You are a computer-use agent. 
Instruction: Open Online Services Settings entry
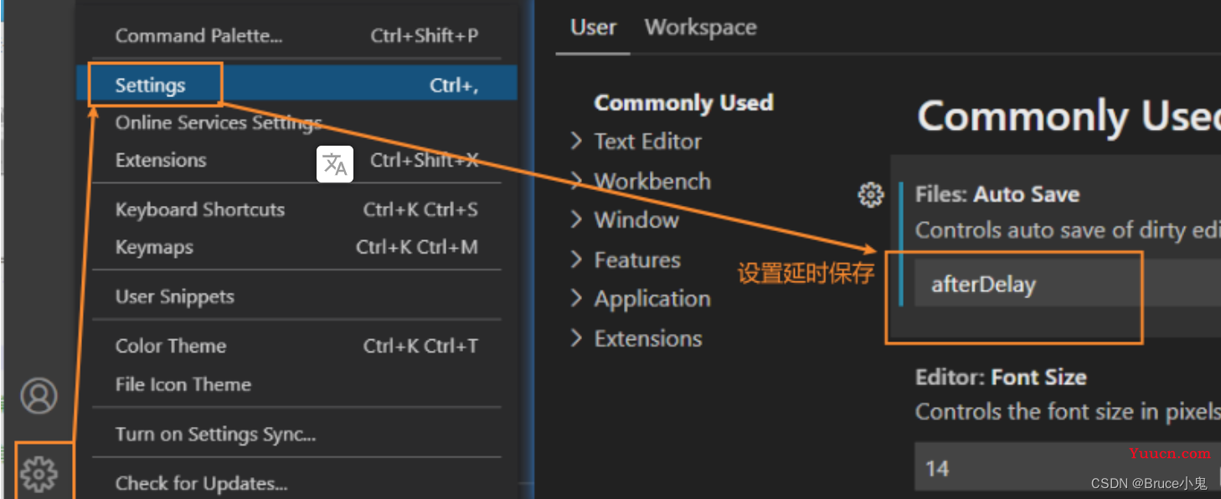point(296,123)
